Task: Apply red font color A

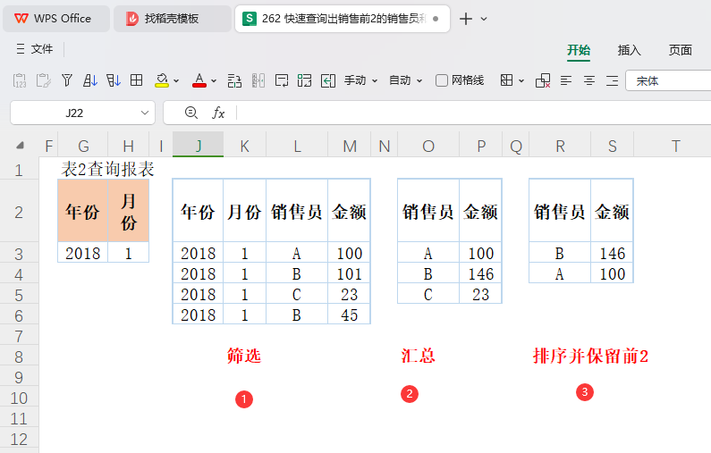Action: coord(199,80)
